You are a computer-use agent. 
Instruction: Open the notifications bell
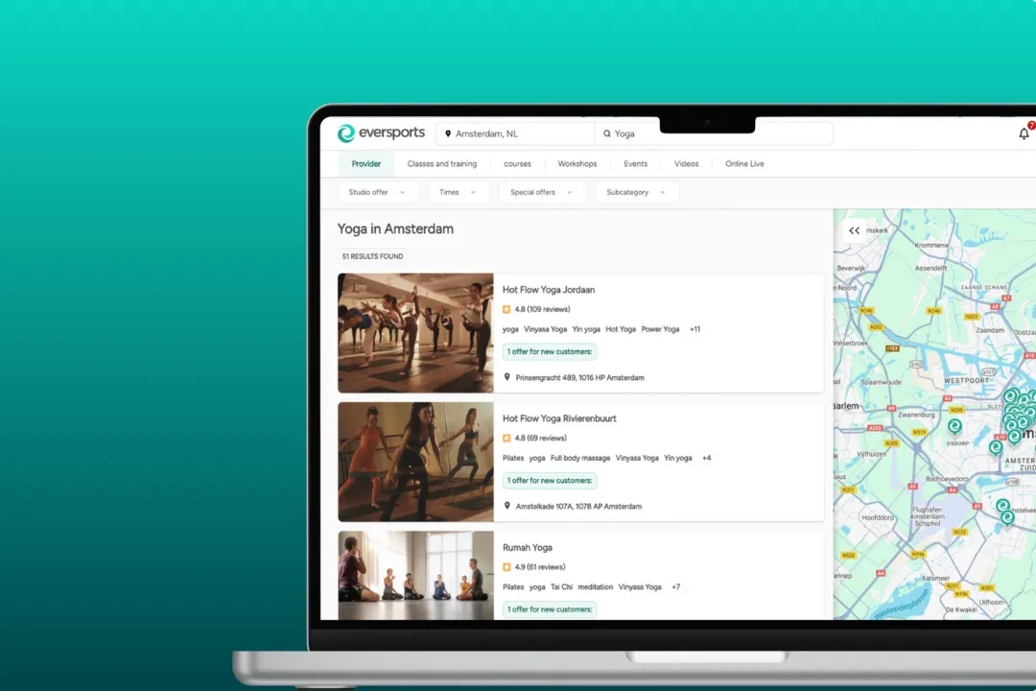click(x=1024, y=133)
